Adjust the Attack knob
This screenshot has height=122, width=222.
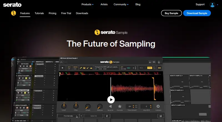[88, 106]
